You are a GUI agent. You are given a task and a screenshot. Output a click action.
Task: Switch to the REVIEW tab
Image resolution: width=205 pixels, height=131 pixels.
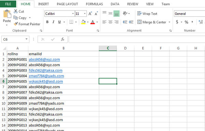[133, 4]
